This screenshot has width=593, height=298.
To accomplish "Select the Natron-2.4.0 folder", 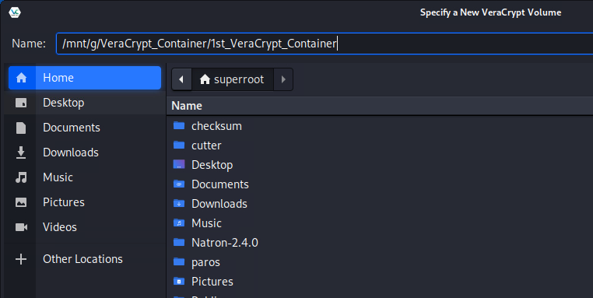I will click(380, 243).
